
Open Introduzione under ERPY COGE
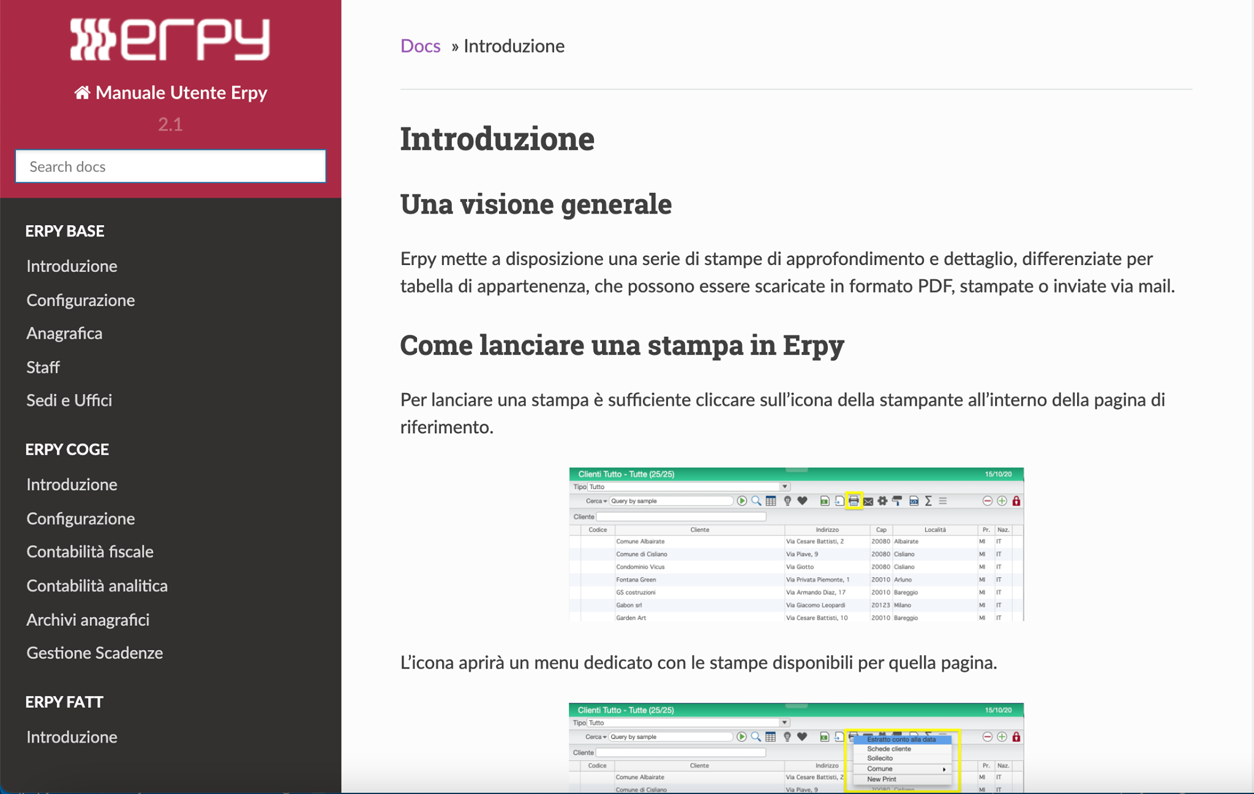pos(72,484)
